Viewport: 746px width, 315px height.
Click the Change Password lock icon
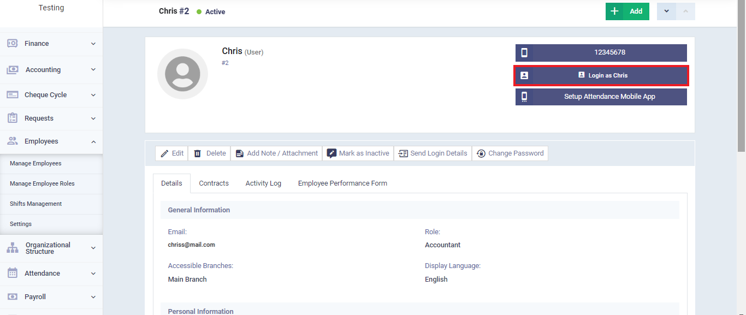coord(481,153)
